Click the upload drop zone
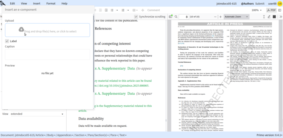The height and width of the screenshot is (138, 283). pyautogui.click(x=47, y=30)
